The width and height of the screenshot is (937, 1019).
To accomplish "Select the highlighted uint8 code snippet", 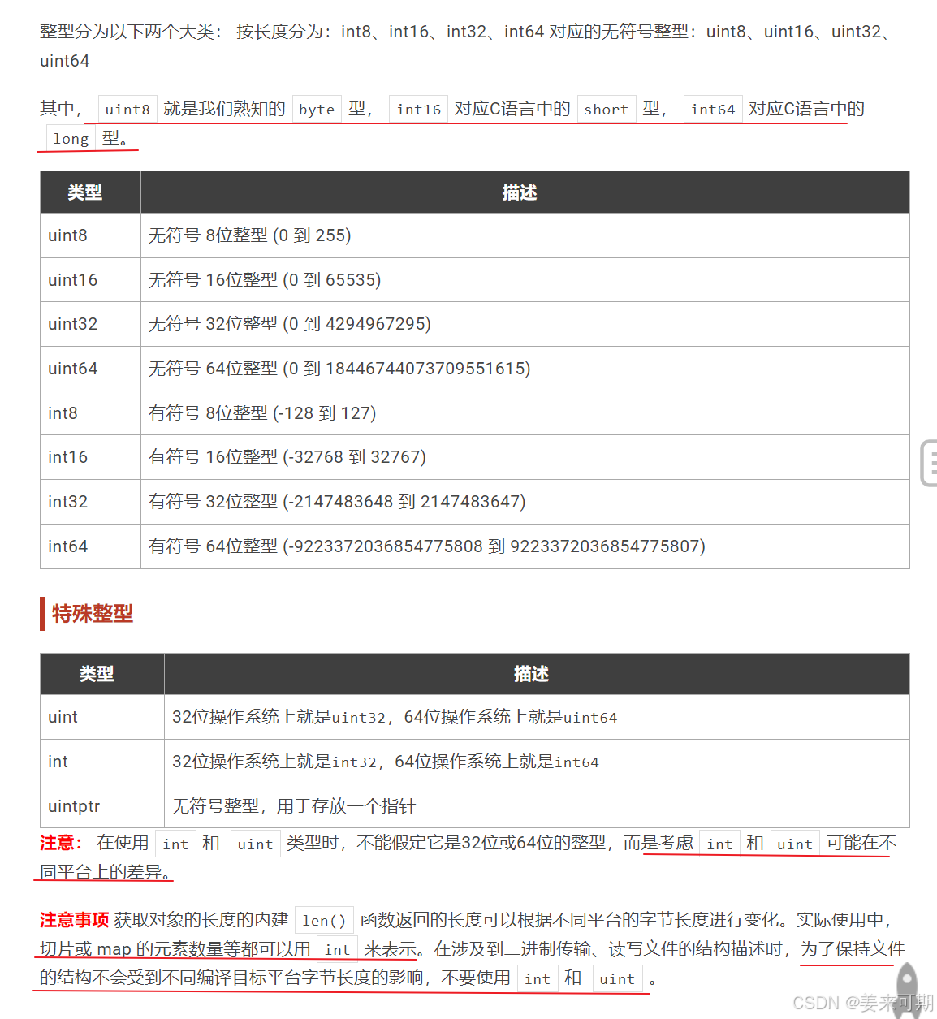I will [127, 109].
